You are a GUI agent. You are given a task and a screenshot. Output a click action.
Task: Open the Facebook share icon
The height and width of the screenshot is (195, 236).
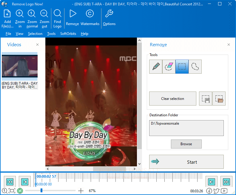[209, 191]
